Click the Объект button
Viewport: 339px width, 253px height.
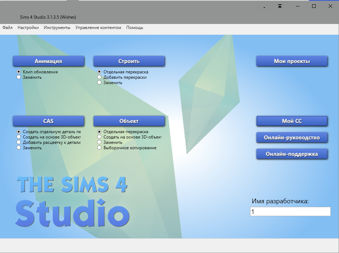tap(129, 121)
